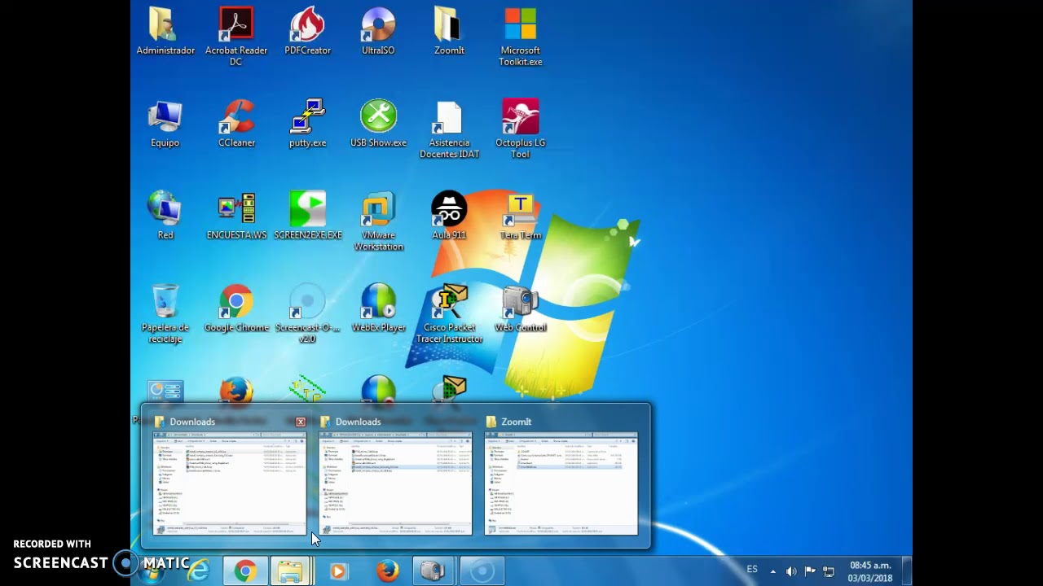Click the Chrome button on the taskbar
The image size is (1043, 586).
tap(245, 571)
